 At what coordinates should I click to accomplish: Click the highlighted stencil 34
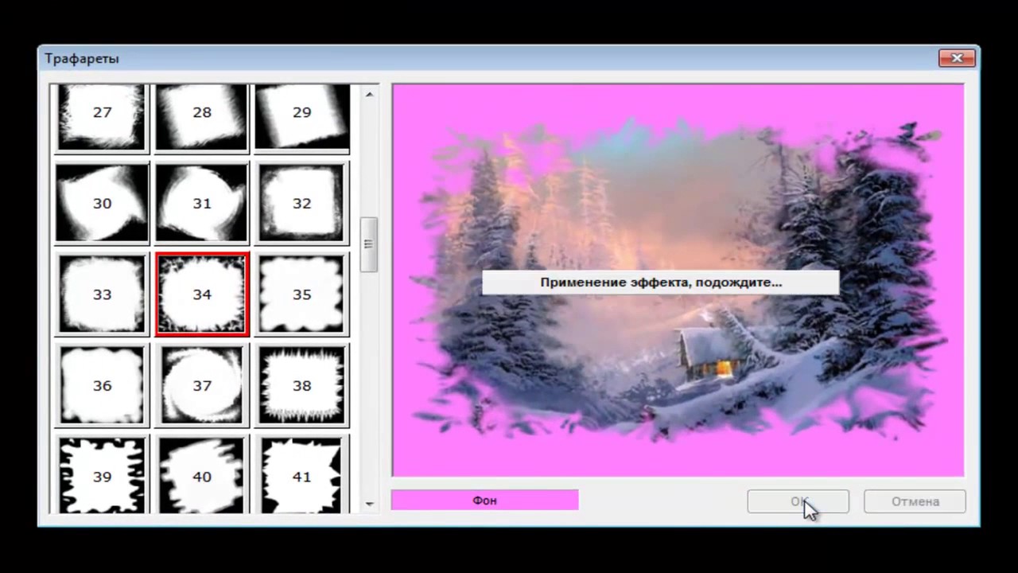[202, 294]
